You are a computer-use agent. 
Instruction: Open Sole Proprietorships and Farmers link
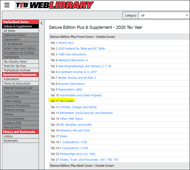85,66
